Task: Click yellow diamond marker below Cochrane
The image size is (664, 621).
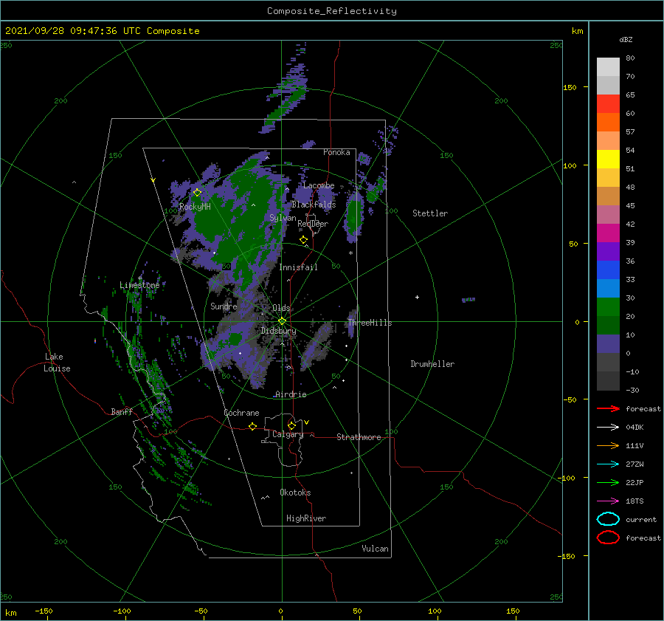Action: click(x=252, y=426)
